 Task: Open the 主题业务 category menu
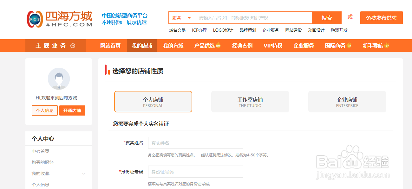[56, 46]
